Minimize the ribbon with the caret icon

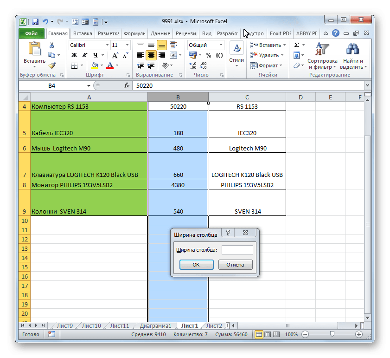pyautogui.click(x=326, y=33)
